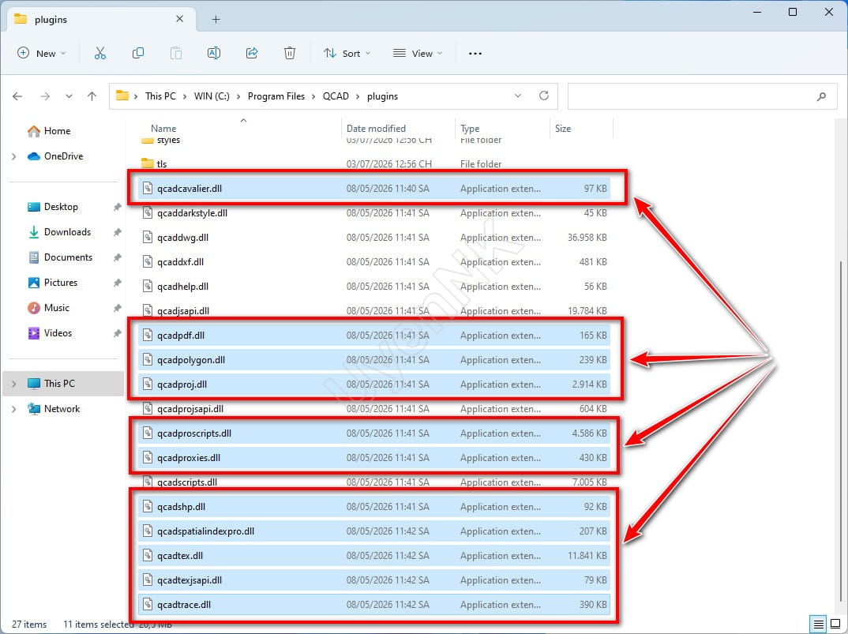Switch to details view icon in status bar
This screenshot has height=634, width=848.
818,624
